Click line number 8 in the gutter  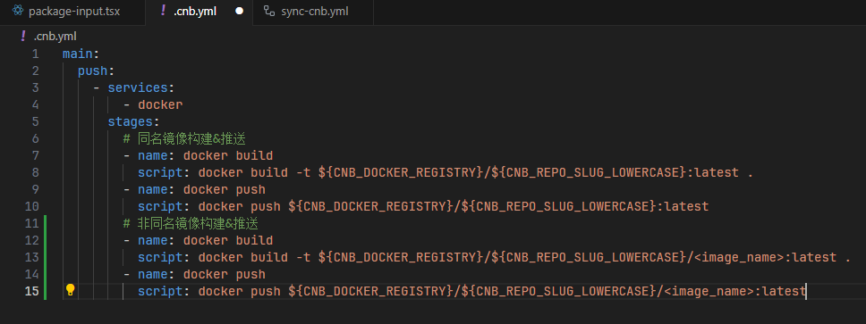click(36, 172)
